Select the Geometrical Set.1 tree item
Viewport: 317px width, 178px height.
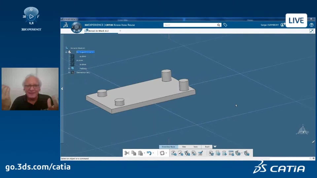pyautogui.click(x=83, y=73)
